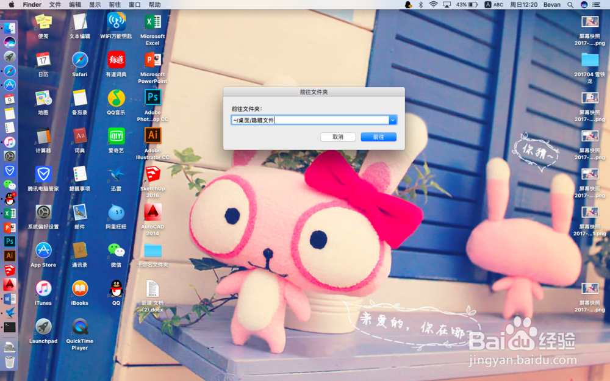Image resolution: width=610 pixels, height=381 pixels.
Task: Open the 文本编辑 TextEdit icon
Action: (x=79, y=22)
